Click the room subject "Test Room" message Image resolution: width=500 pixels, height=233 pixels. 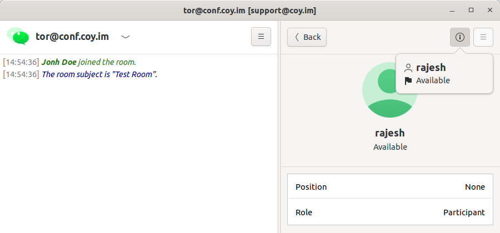[99, 74]
